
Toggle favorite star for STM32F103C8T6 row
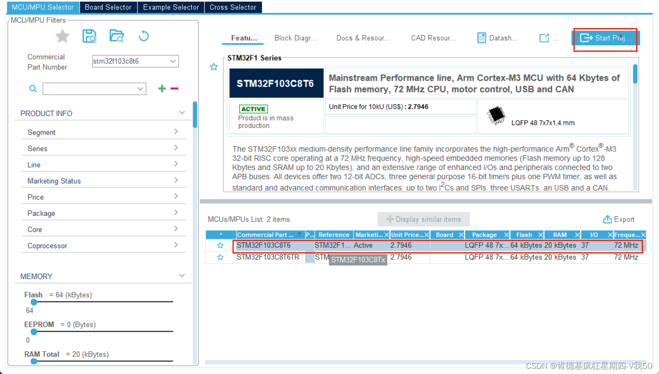point(220,245)
